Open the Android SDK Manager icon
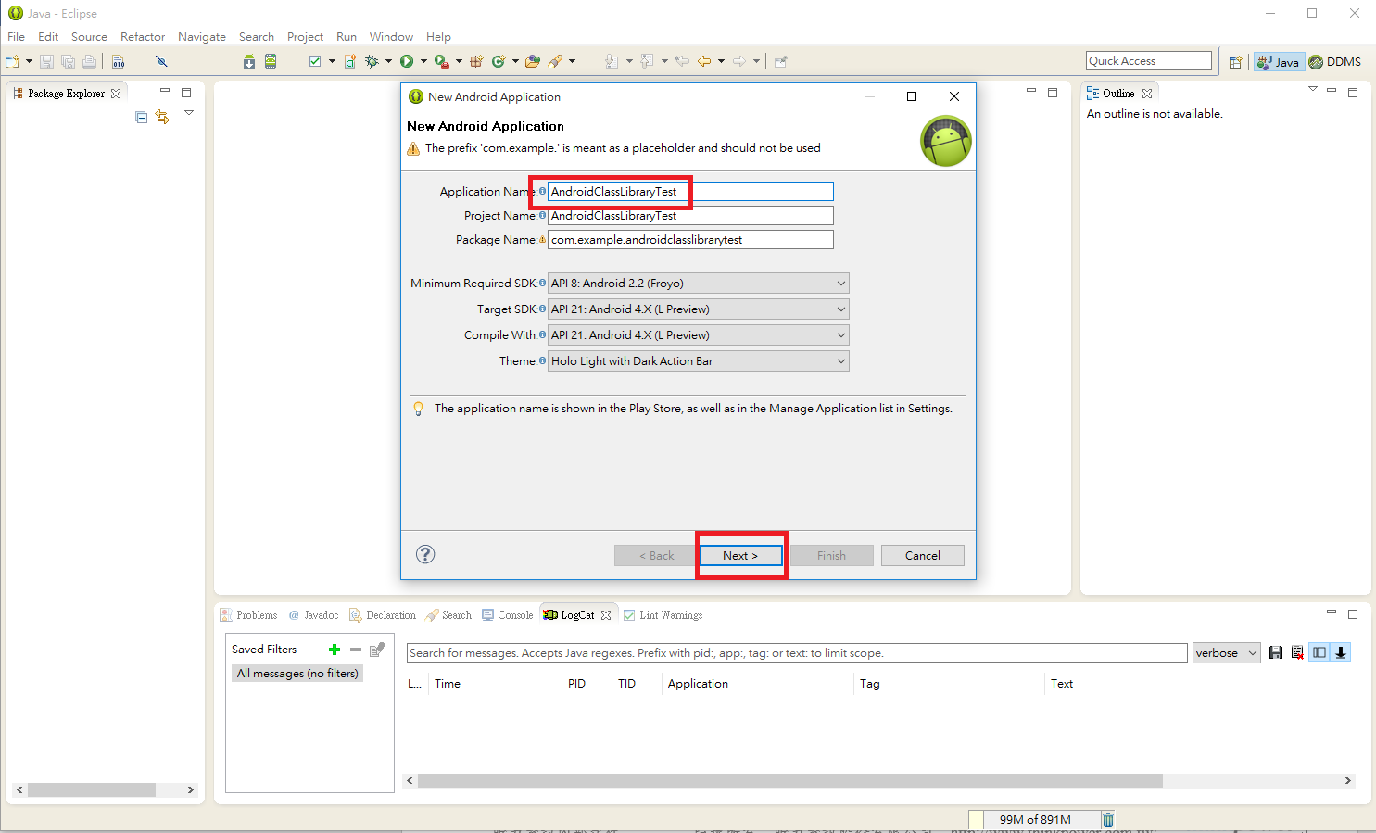Viewport: 1376px width, 833px height. (x=248, y=61)
